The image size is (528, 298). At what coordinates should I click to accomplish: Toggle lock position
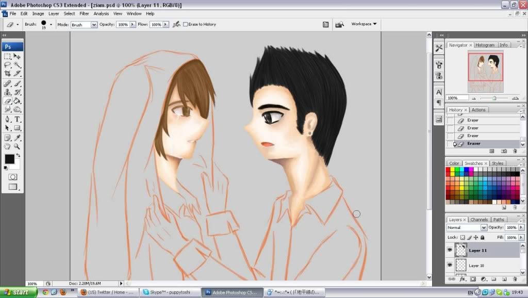coord(476,237)
